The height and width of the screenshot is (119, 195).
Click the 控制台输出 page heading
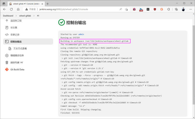(76, 23)
